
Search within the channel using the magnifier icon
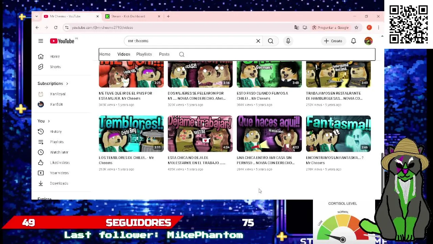pyautogui.click(x=182, y=54)
